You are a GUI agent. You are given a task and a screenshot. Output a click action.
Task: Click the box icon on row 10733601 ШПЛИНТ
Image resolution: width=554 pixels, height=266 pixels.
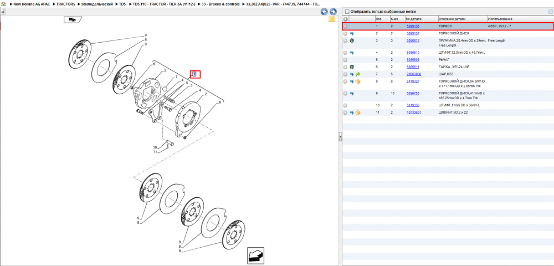[357, 112]
